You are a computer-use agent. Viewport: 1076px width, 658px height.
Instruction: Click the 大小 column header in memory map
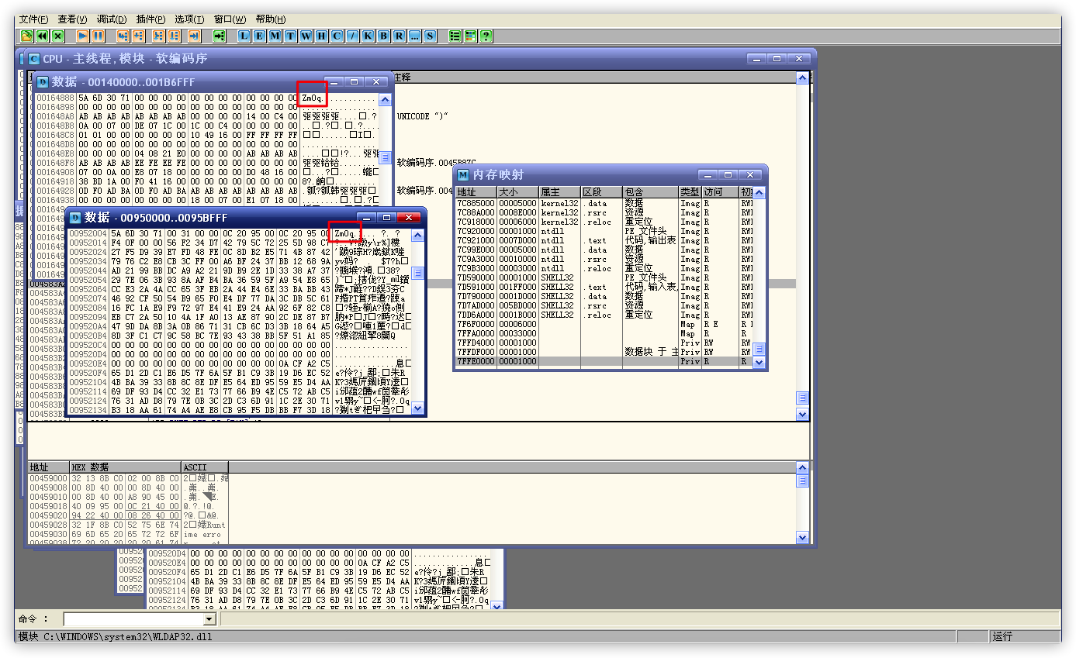(517, 192)
